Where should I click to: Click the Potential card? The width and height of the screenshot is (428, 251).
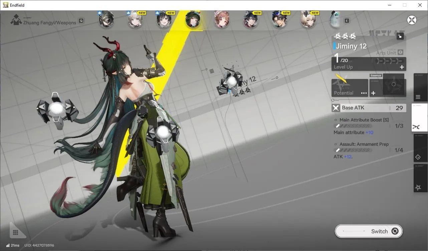pyautogui.click(x=350, y=88)
